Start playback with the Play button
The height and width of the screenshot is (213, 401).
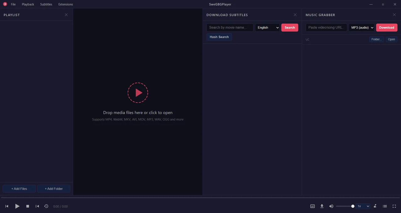(17, 206)
